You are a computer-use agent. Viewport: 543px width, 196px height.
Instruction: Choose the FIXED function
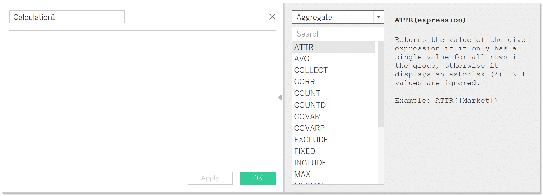(x=333, y=151)
